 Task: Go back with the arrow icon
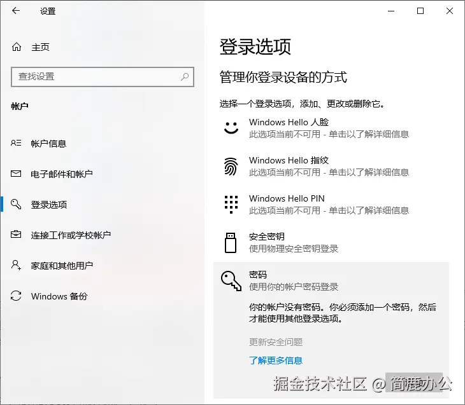[x=16, y=11]
